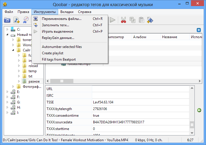The height and width of the screenshot is (145, 206).
Task: Collapse the Сайт folder node
Action: point(13,50)
